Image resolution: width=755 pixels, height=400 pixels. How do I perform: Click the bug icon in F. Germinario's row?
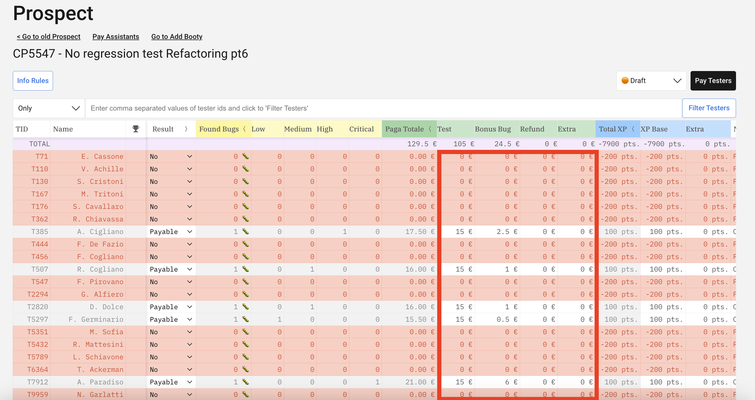click(245, 319)
